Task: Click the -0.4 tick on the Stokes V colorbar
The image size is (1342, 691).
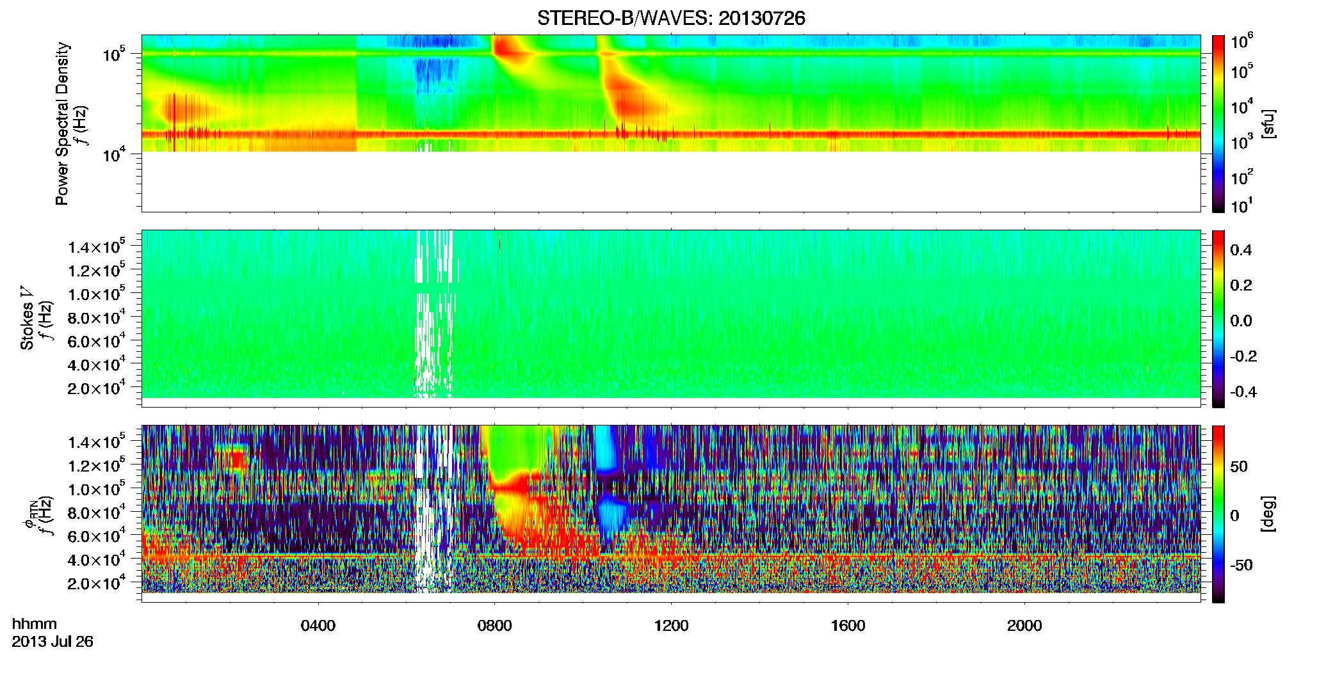Action: click(1243, 392)
